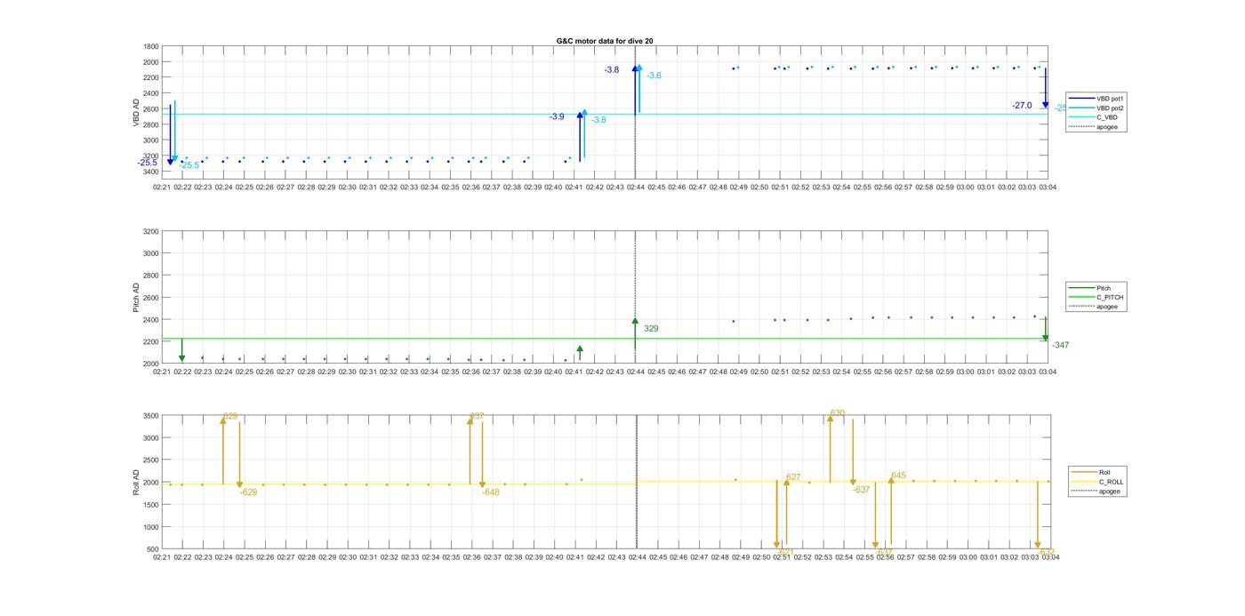
Task: Click the '2600' tick on the VBD axis
Action: pyautogui.click(x=150, y=109)
